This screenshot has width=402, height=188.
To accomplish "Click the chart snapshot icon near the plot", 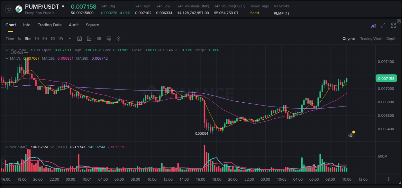I will [x=350, y=135].
